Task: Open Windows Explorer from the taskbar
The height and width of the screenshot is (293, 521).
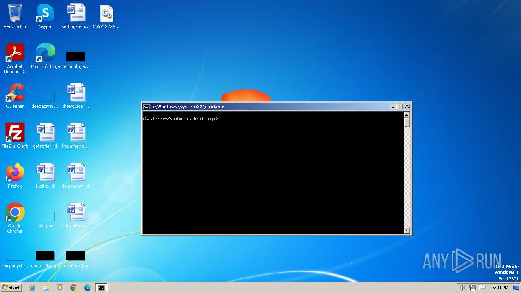Action: (46, 288)
